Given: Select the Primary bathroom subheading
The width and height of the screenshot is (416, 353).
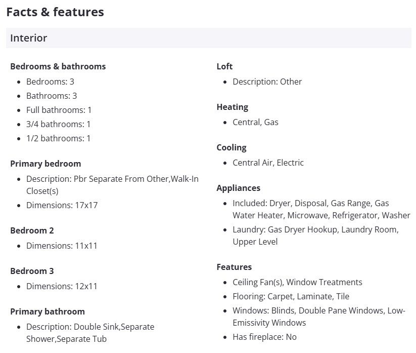Looking at the screenshot, I should [48, 311].
